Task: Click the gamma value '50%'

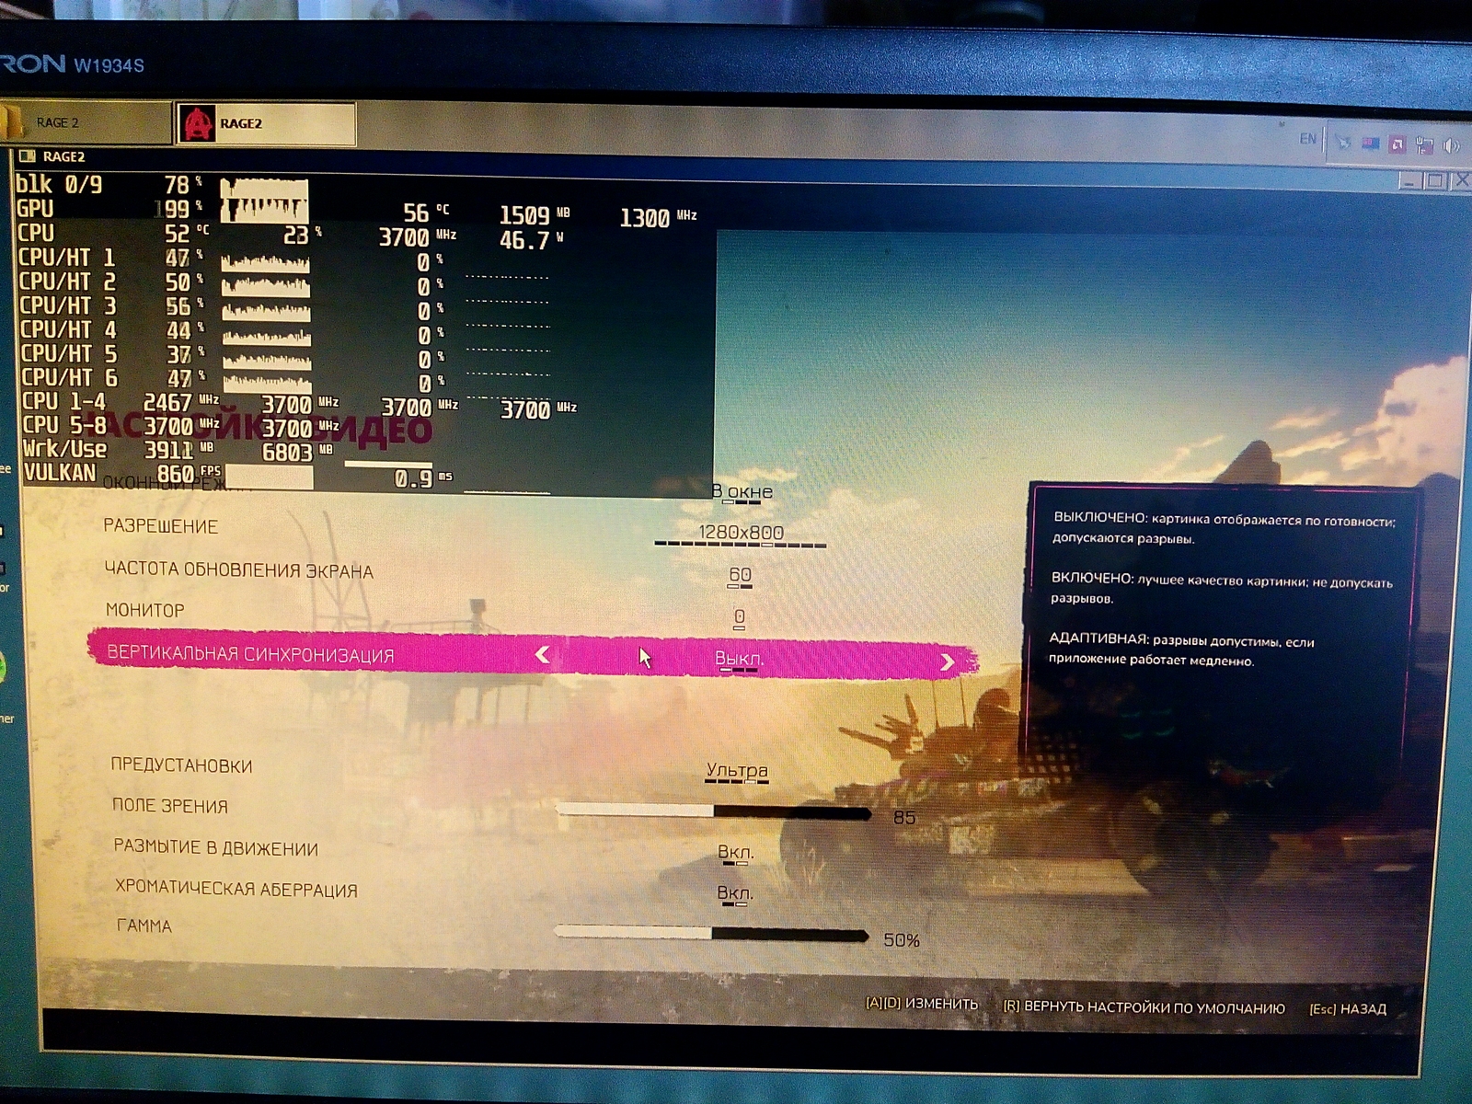Action: point(902,940)
